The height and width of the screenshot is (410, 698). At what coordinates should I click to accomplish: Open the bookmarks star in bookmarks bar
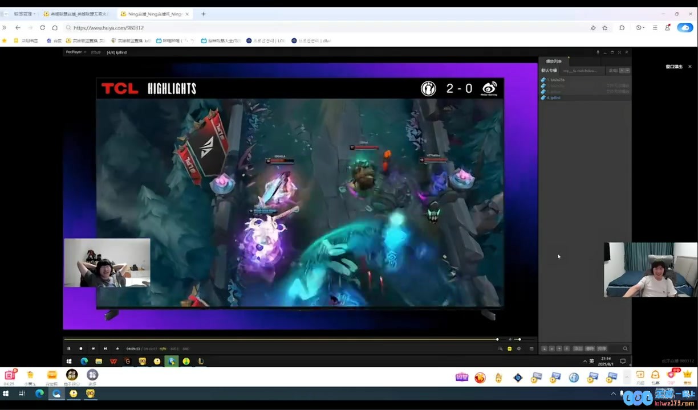(x=5, y=40)
